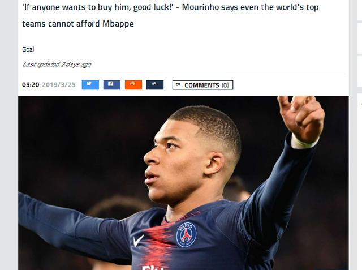
Task: Click the 2019/3/25 publish date
Action: point(59,85)
